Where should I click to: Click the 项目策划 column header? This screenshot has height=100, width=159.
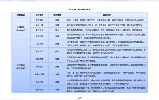pyautogui.click(x=39, y=15)
